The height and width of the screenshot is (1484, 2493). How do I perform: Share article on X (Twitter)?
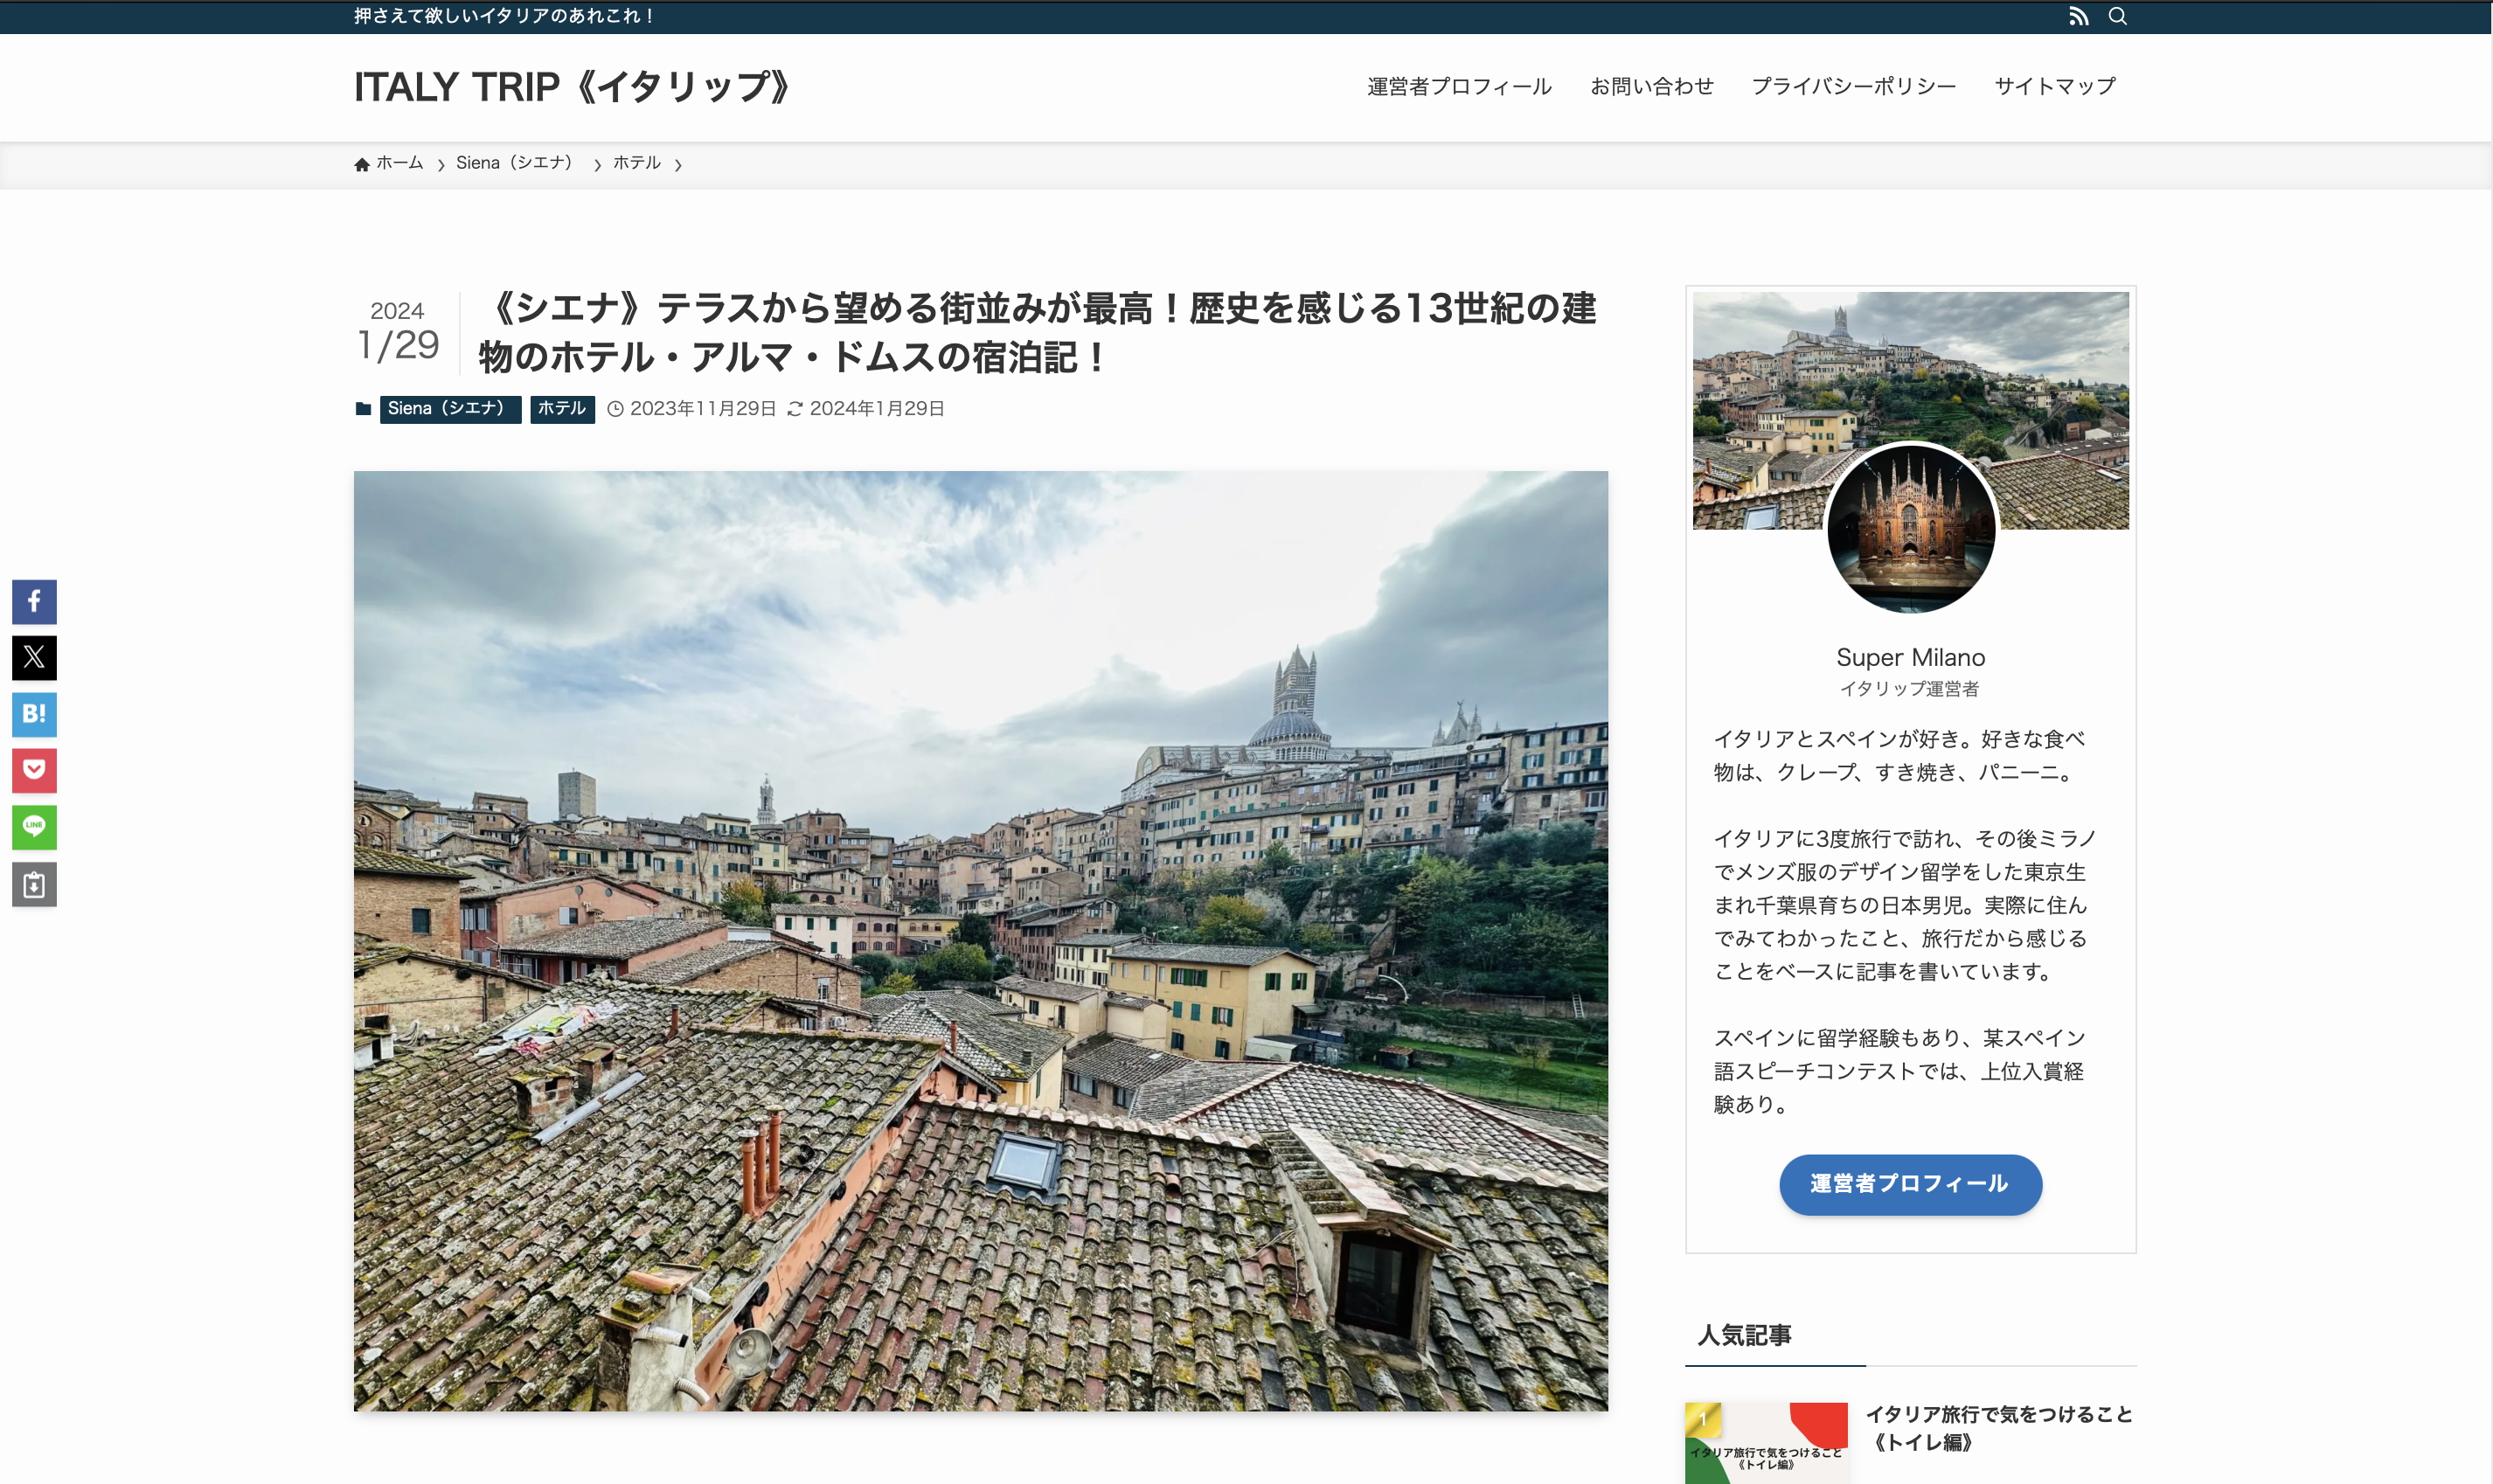34,657
